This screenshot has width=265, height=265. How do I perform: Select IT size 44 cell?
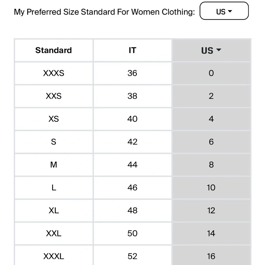point(132,165)
